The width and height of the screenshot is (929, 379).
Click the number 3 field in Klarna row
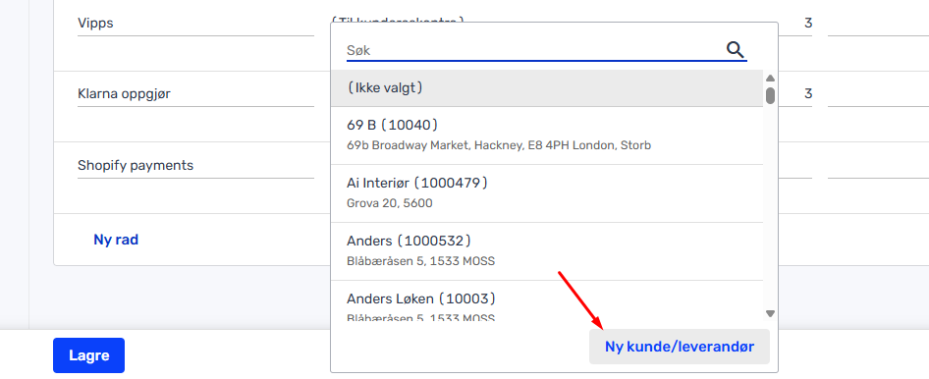(x=795, y=93)
